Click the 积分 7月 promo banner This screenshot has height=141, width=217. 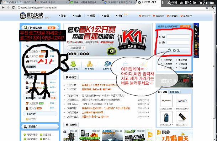174,135
